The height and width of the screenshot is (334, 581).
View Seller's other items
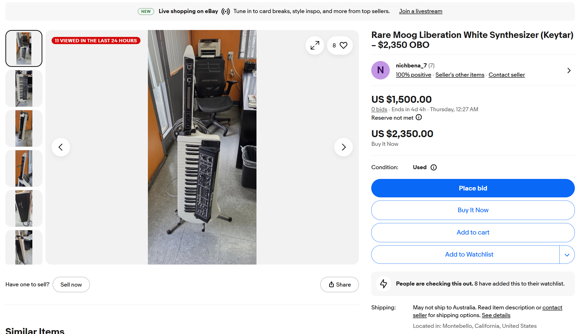click(x=460, y=75)
